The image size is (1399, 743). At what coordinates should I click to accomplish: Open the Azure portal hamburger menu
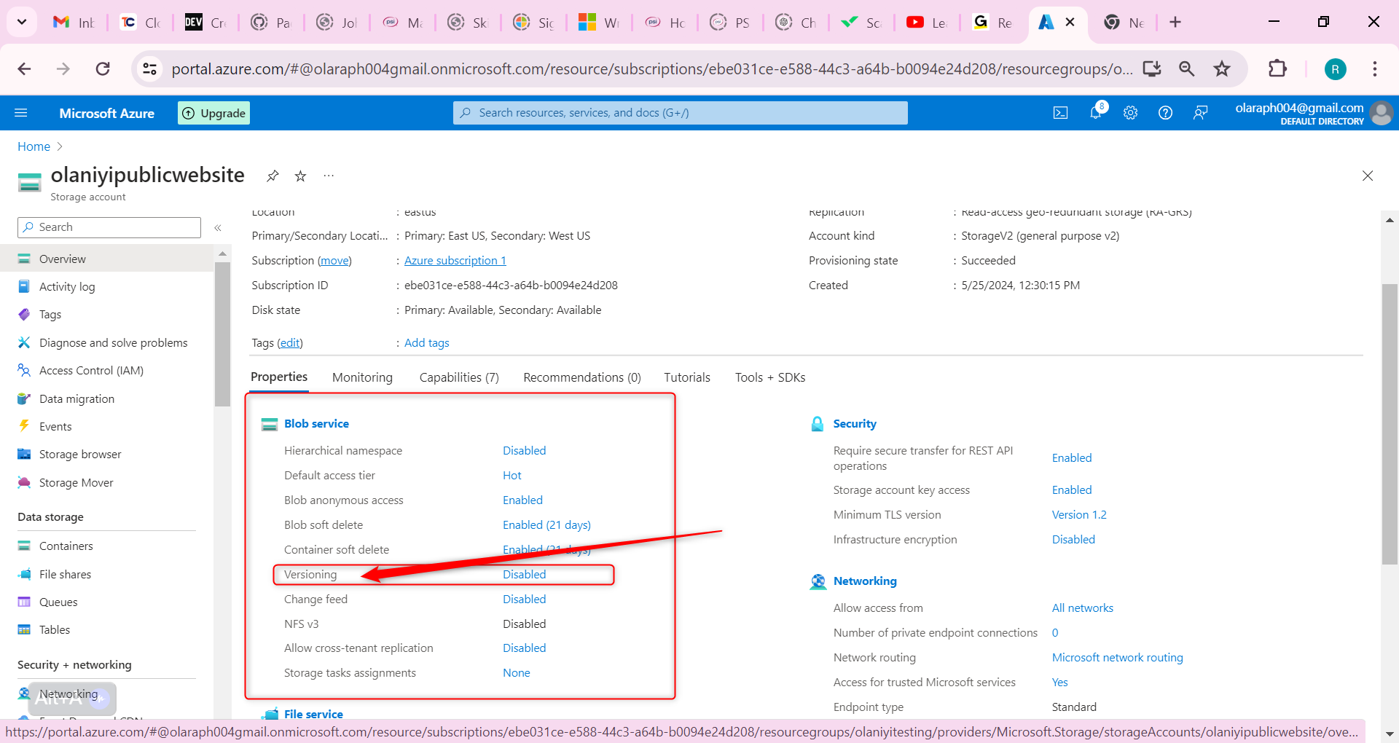21,113
